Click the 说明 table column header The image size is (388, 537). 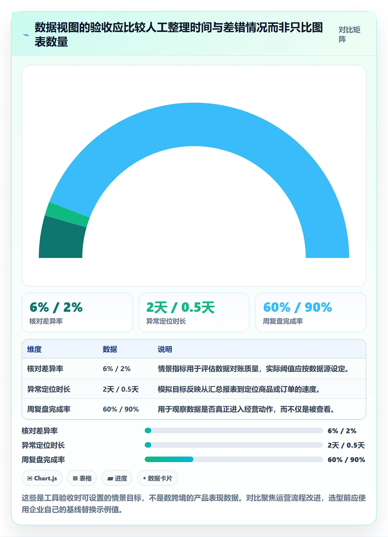pos(165,349)
